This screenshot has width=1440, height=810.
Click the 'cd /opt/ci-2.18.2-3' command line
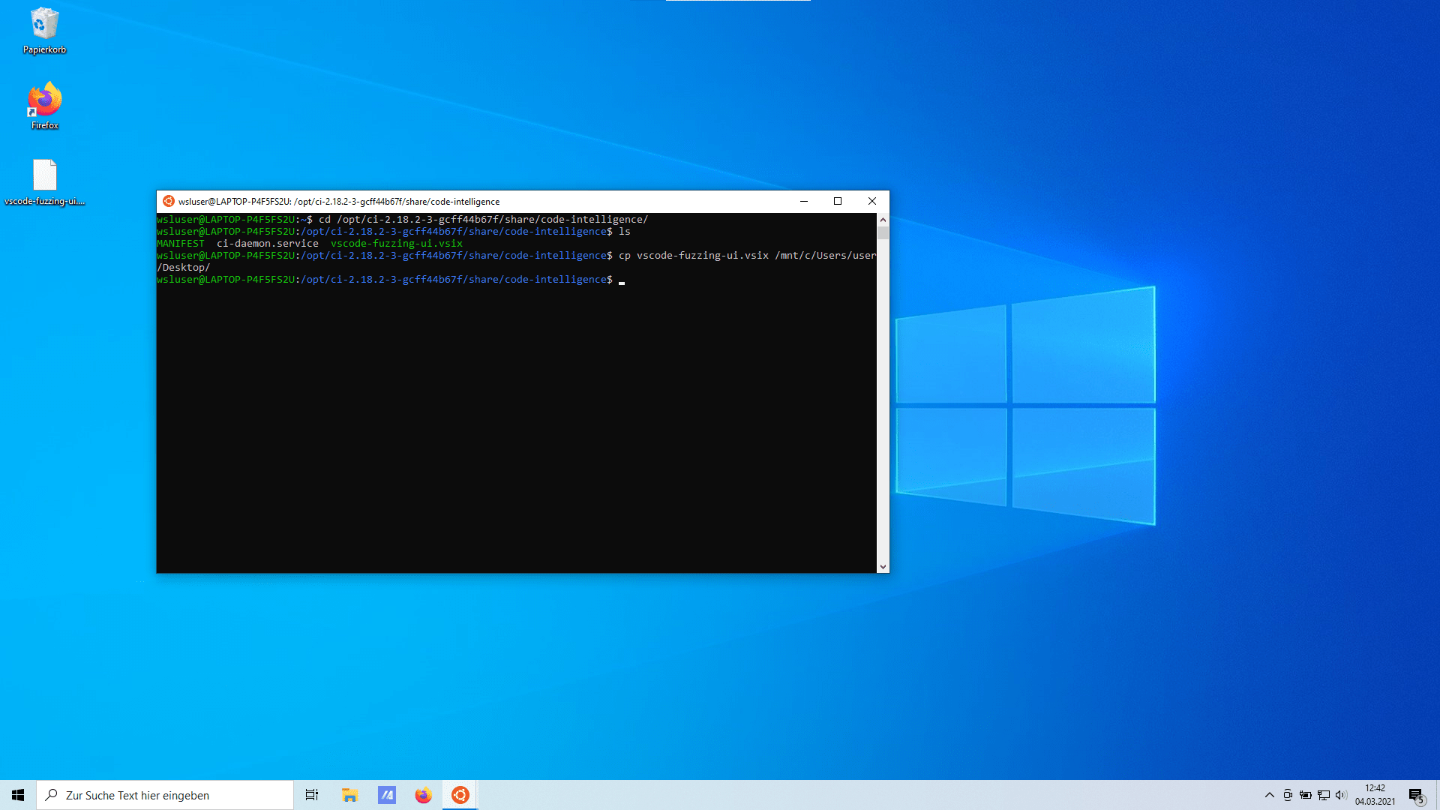coord(484,220)
